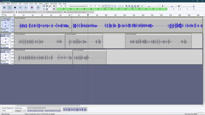
Task: Select the Envelope tool
Action: coord(47,6)
